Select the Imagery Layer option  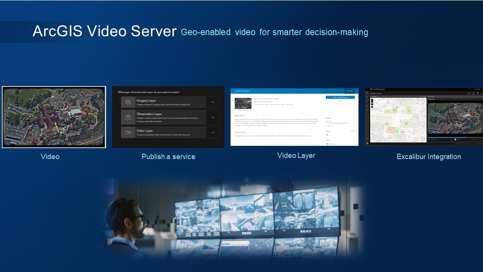pos(170,102)
